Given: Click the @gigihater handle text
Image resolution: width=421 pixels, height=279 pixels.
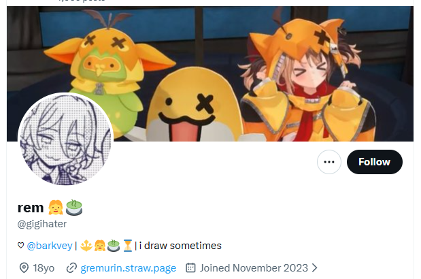Looking at the screenshot, I should click(x=42, y=224).
